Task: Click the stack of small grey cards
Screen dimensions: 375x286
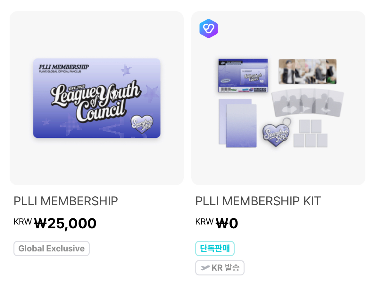Action: tap(310, 134)
